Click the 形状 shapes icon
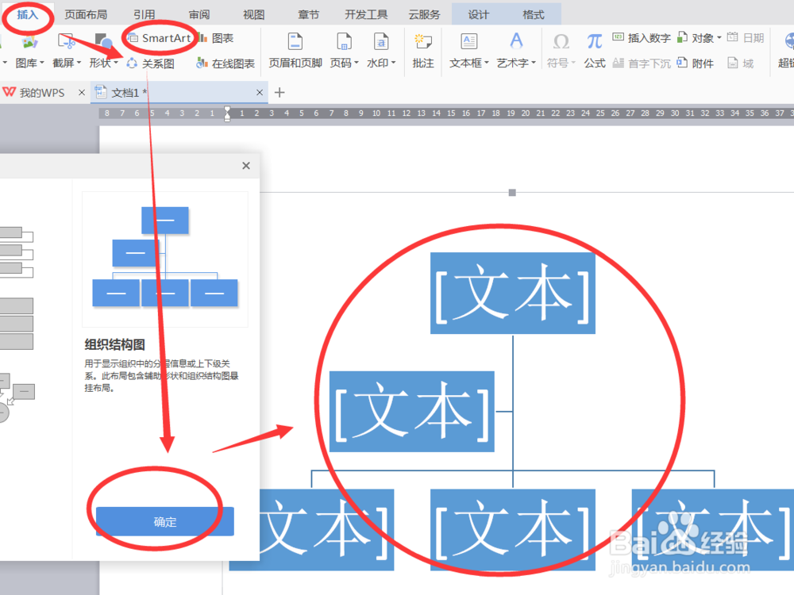Viewport: 794px width, 595px height. click(103, 41)
